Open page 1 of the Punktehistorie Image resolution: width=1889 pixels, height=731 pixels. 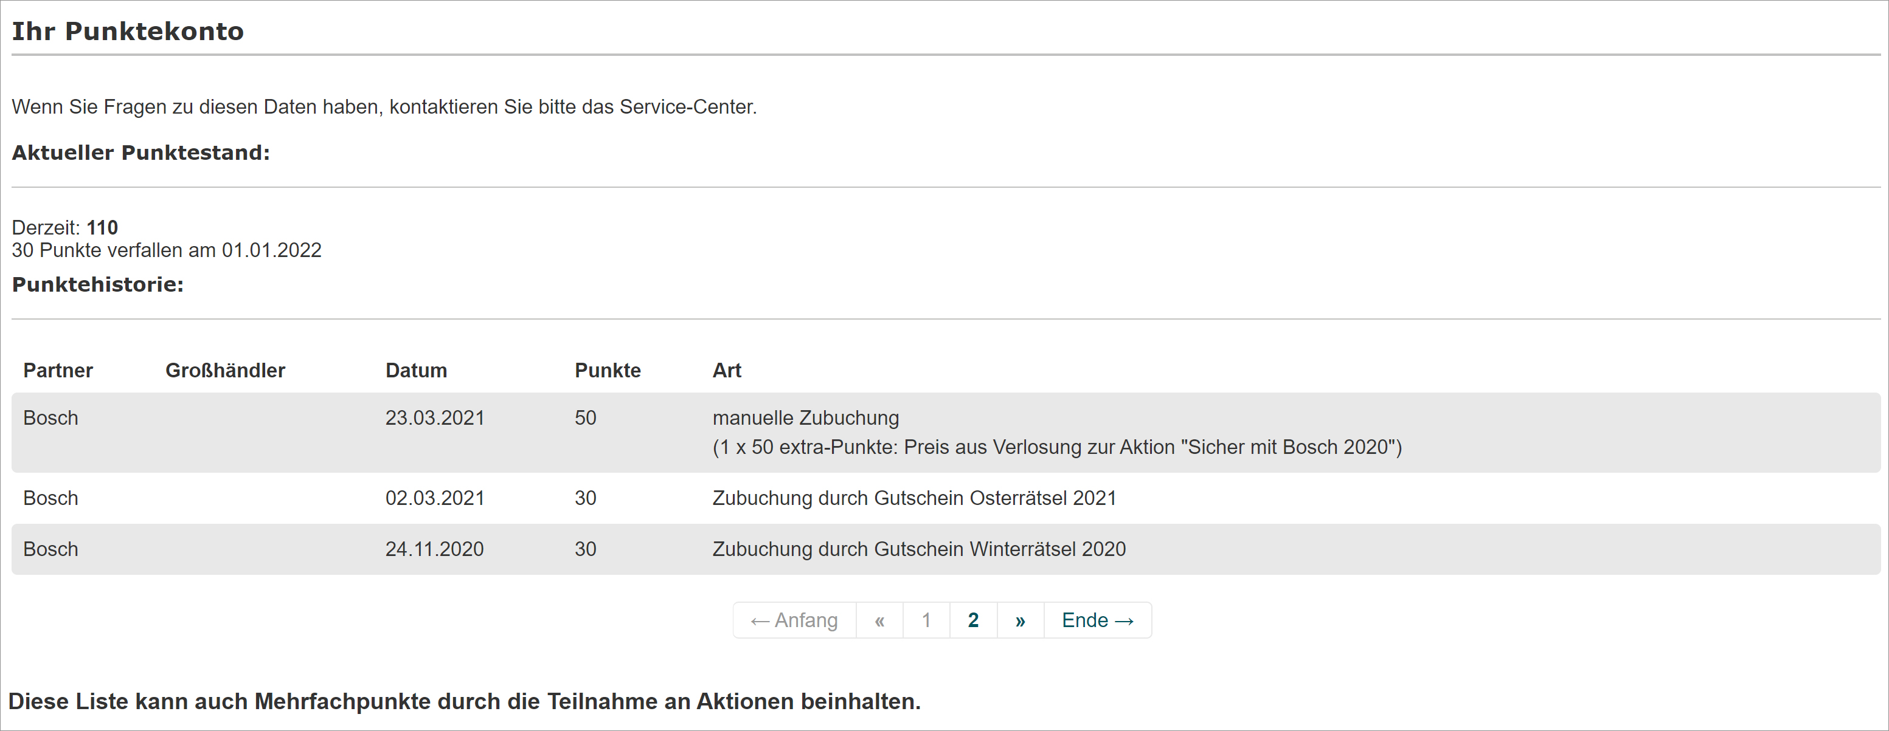pos(926,620)
